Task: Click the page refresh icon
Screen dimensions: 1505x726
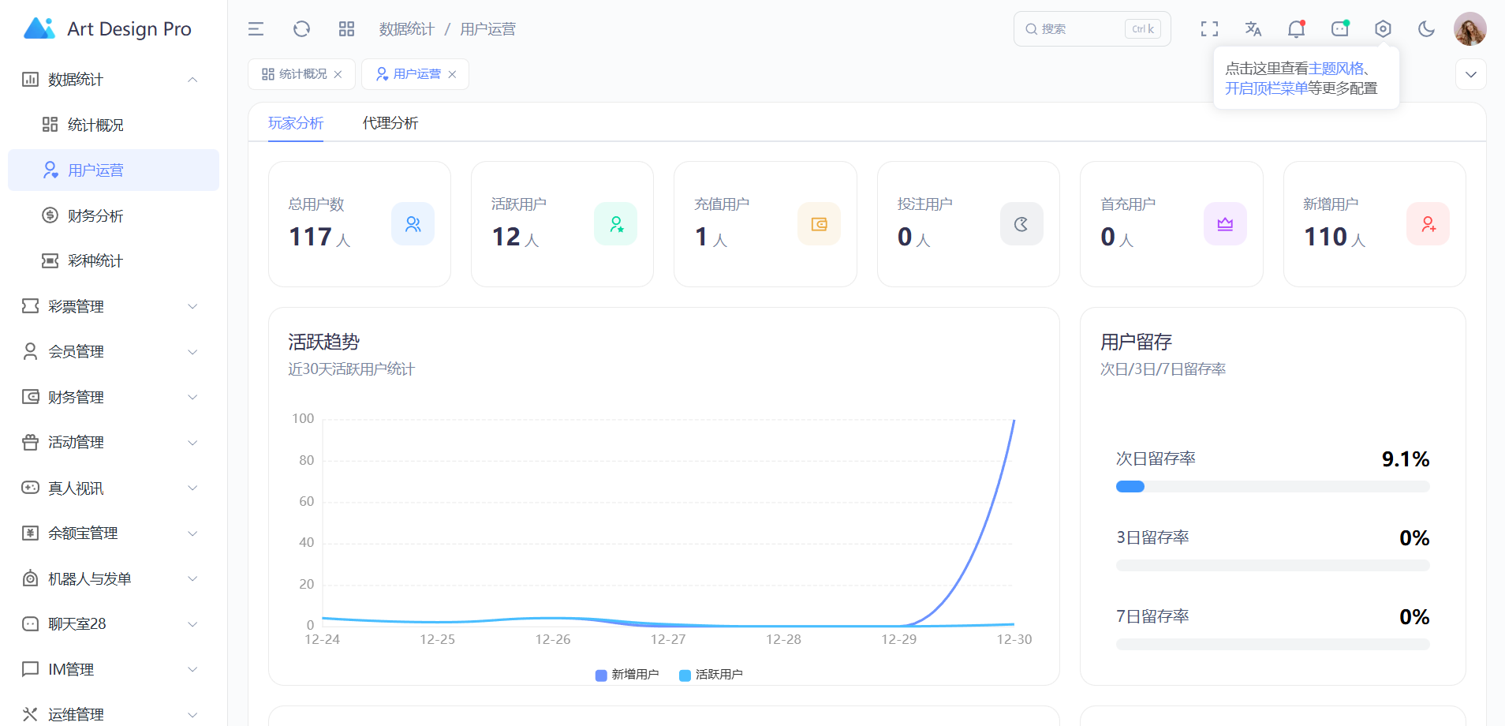Action: pos(301,29)
